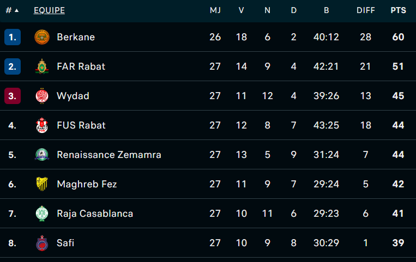This screenshot has height=262, width=416.
Task: Click the blue rank 1 badge
Action: click(13, 37)
